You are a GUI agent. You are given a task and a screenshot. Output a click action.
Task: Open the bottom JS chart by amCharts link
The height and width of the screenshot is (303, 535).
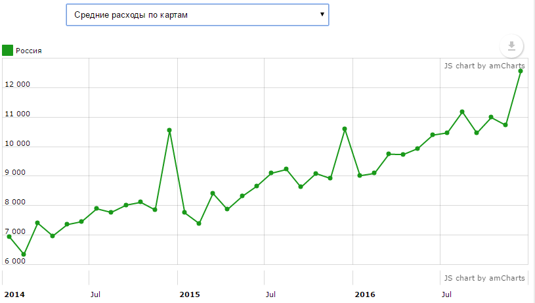(x=484, y=278)
